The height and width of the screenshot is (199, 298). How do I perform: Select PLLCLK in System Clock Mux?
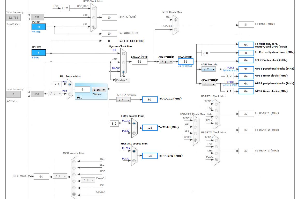pyautogui.click(x=123, y=72)
